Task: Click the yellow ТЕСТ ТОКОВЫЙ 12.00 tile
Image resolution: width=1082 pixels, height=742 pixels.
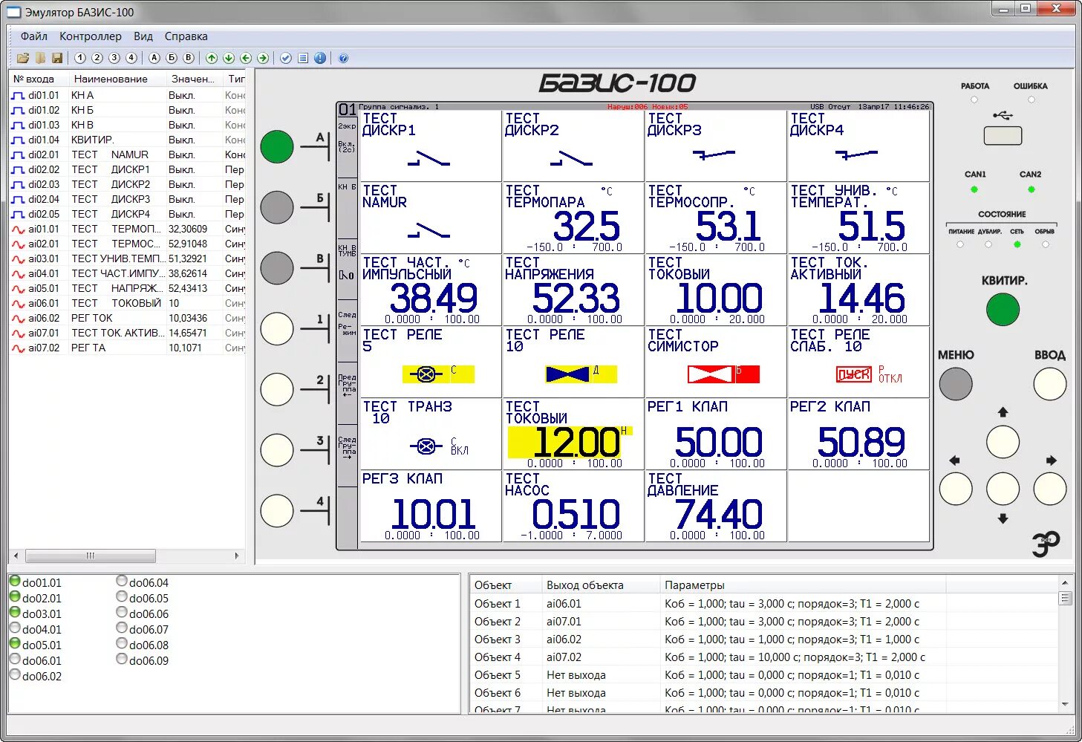Action: (x=573, y=434)
